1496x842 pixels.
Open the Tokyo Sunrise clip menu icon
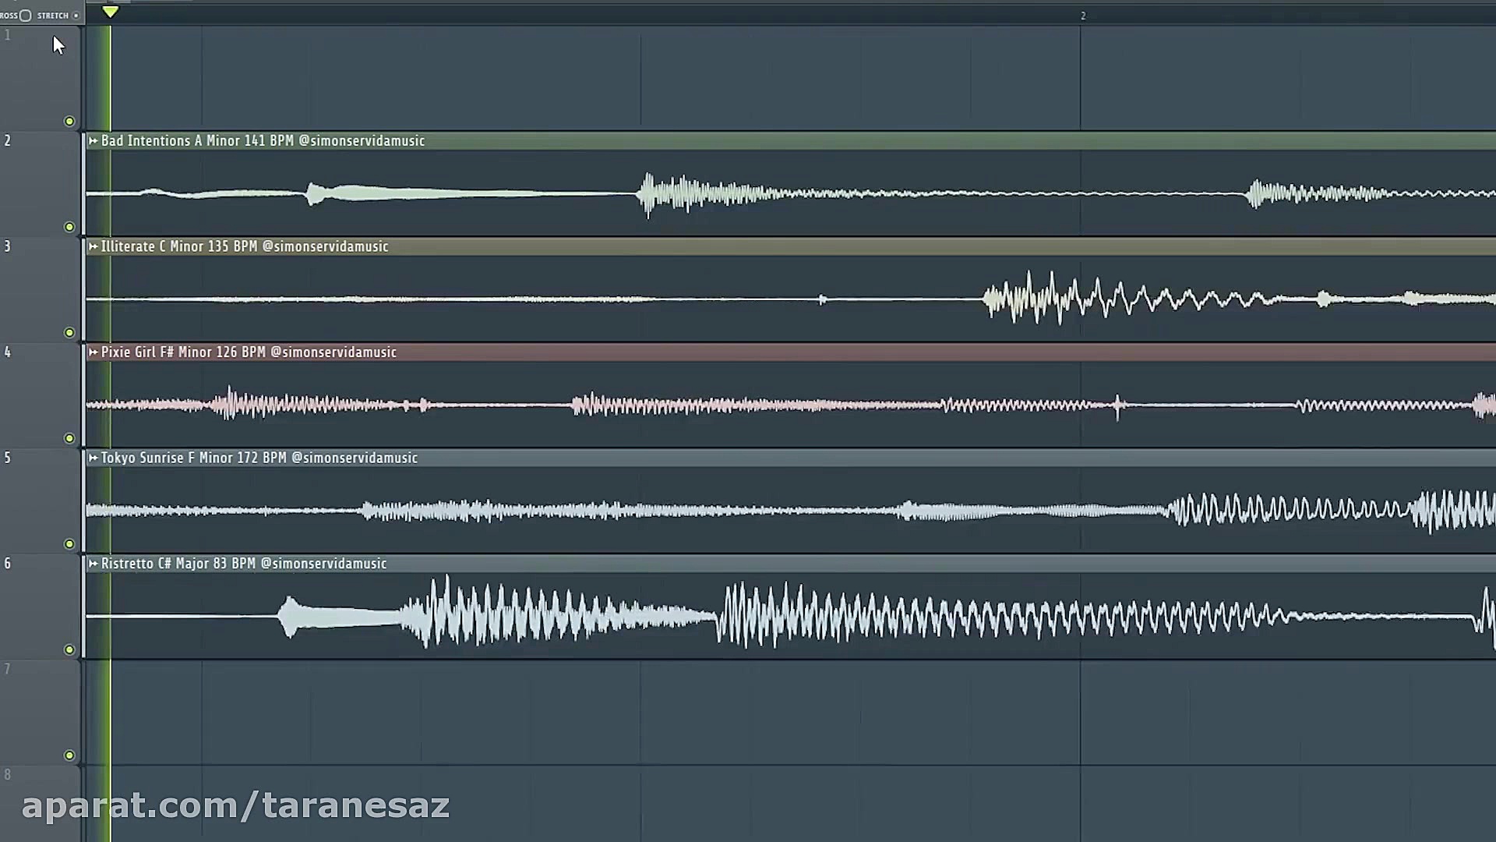93,458
